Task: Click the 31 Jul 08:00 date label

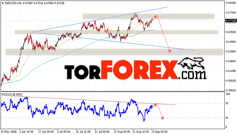Action: (x=102, y=132)
